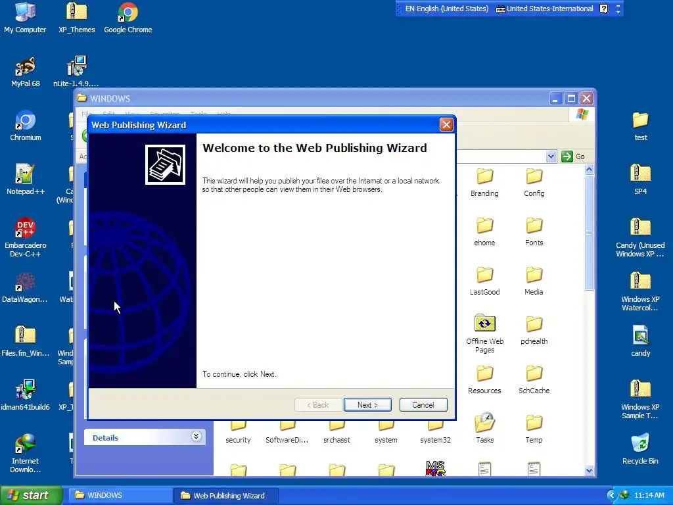Open EN English language bar selector
The width and height of the screenshot is (673, 505).
(x=446, y=9)
